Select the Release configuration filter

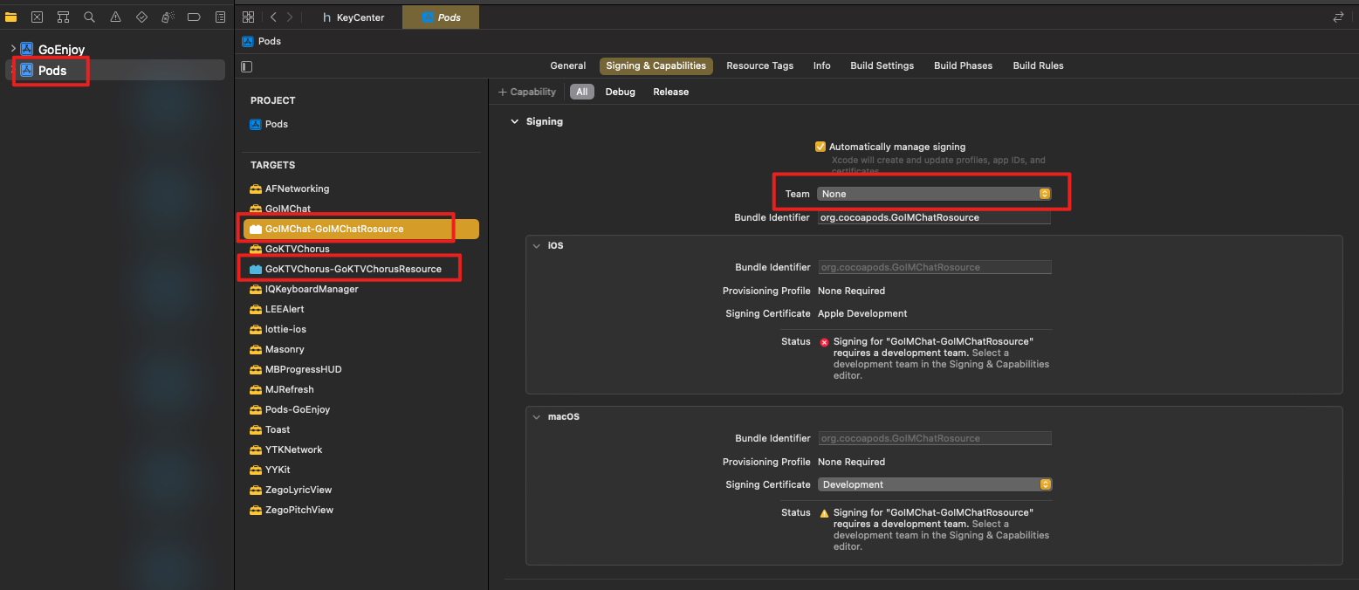click(671, 92)
